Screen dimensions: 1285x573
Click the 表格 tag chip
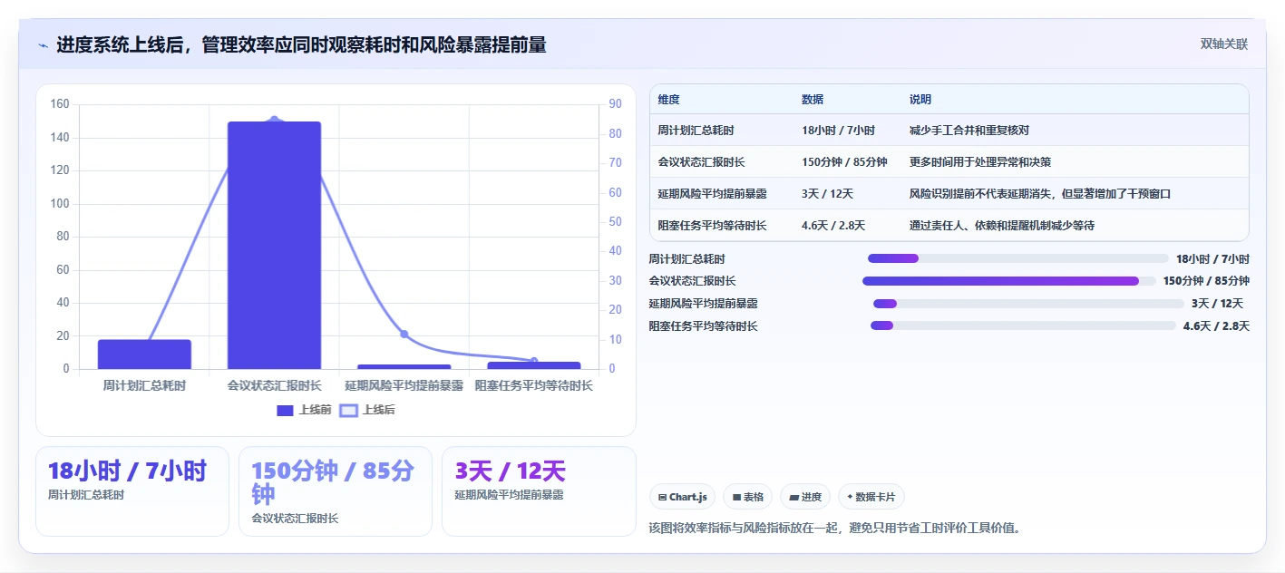747,497
